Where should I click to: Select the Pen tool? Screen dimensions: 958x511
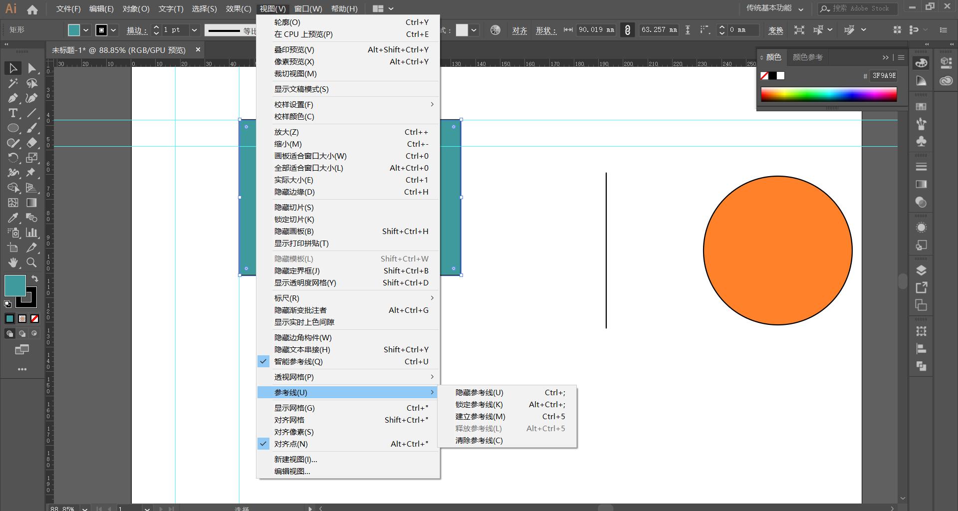point(13,98)
